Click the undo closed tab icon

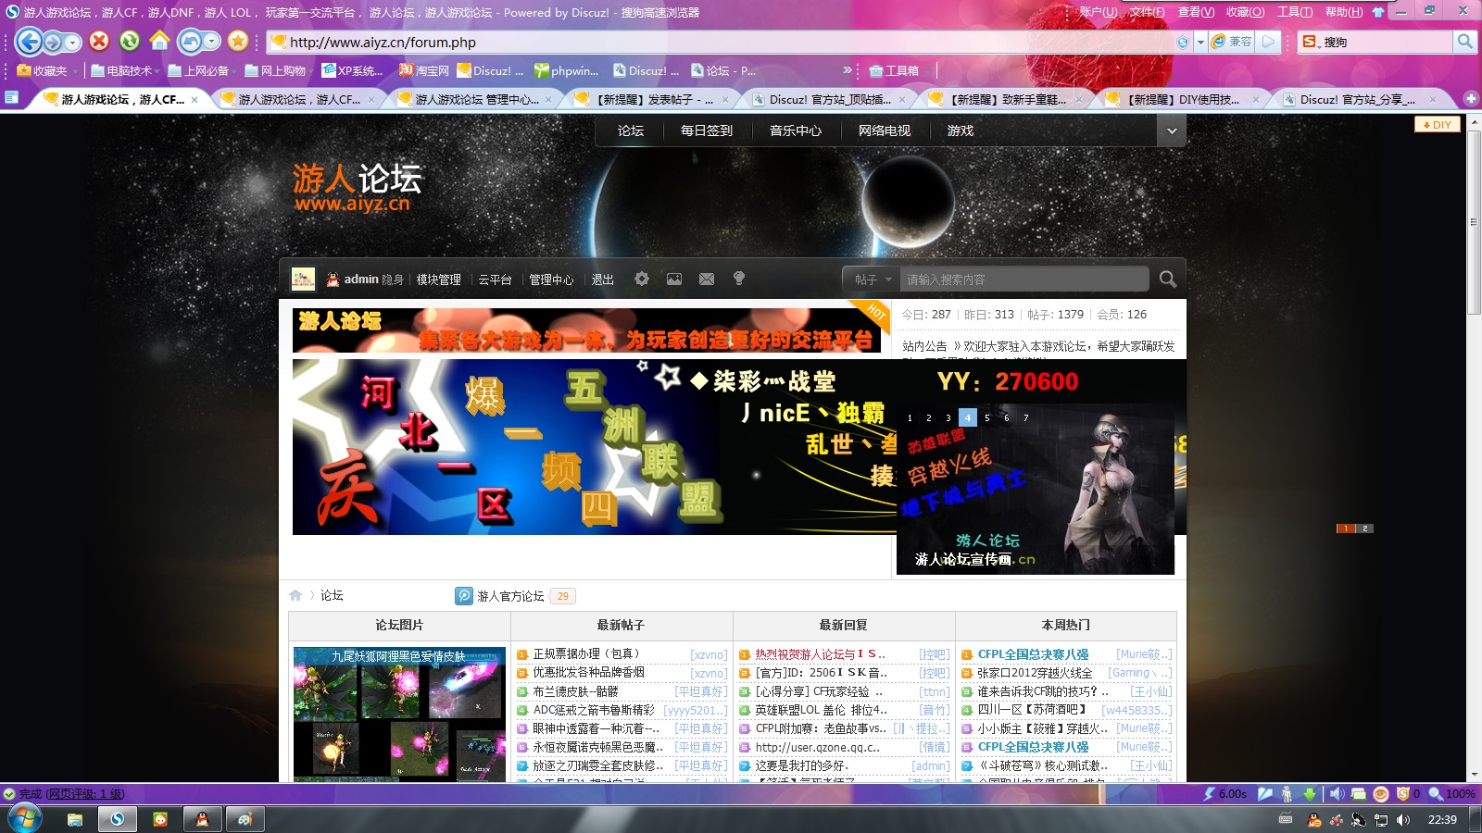(190, 42)
